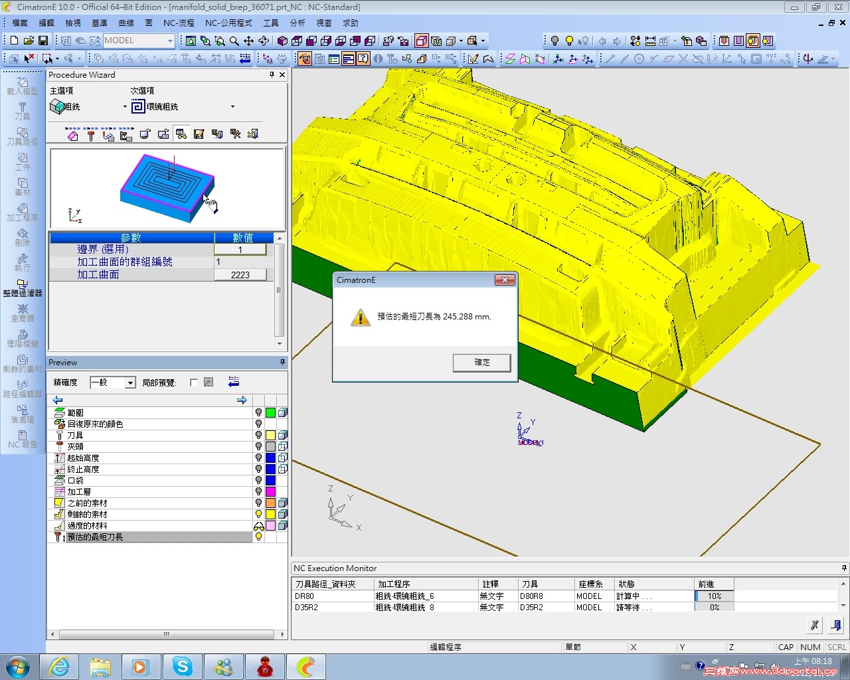
Task: Open the MODEL coordinate dropdown
Action: coord(170,41)
